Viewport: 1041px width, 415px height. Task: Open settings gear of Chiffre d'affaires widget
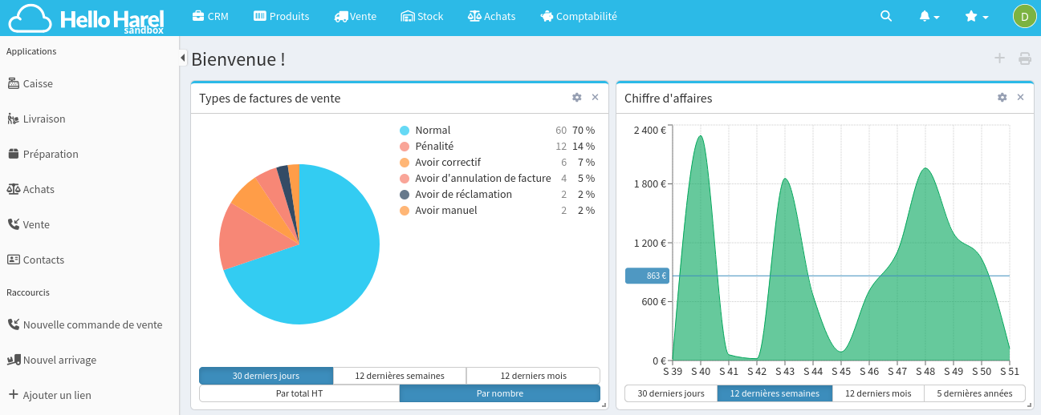(1002, 98)
